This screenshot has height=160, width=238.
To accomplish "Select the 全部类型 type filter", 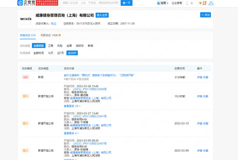I will pos(38,46).
